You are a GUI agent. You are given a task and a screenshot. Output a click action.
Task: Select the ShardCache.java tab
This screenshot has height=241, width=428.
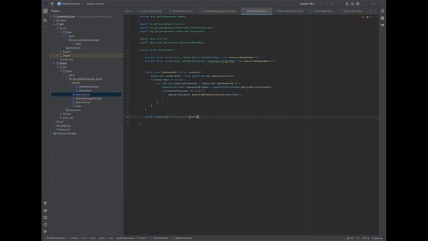point(257,11)
